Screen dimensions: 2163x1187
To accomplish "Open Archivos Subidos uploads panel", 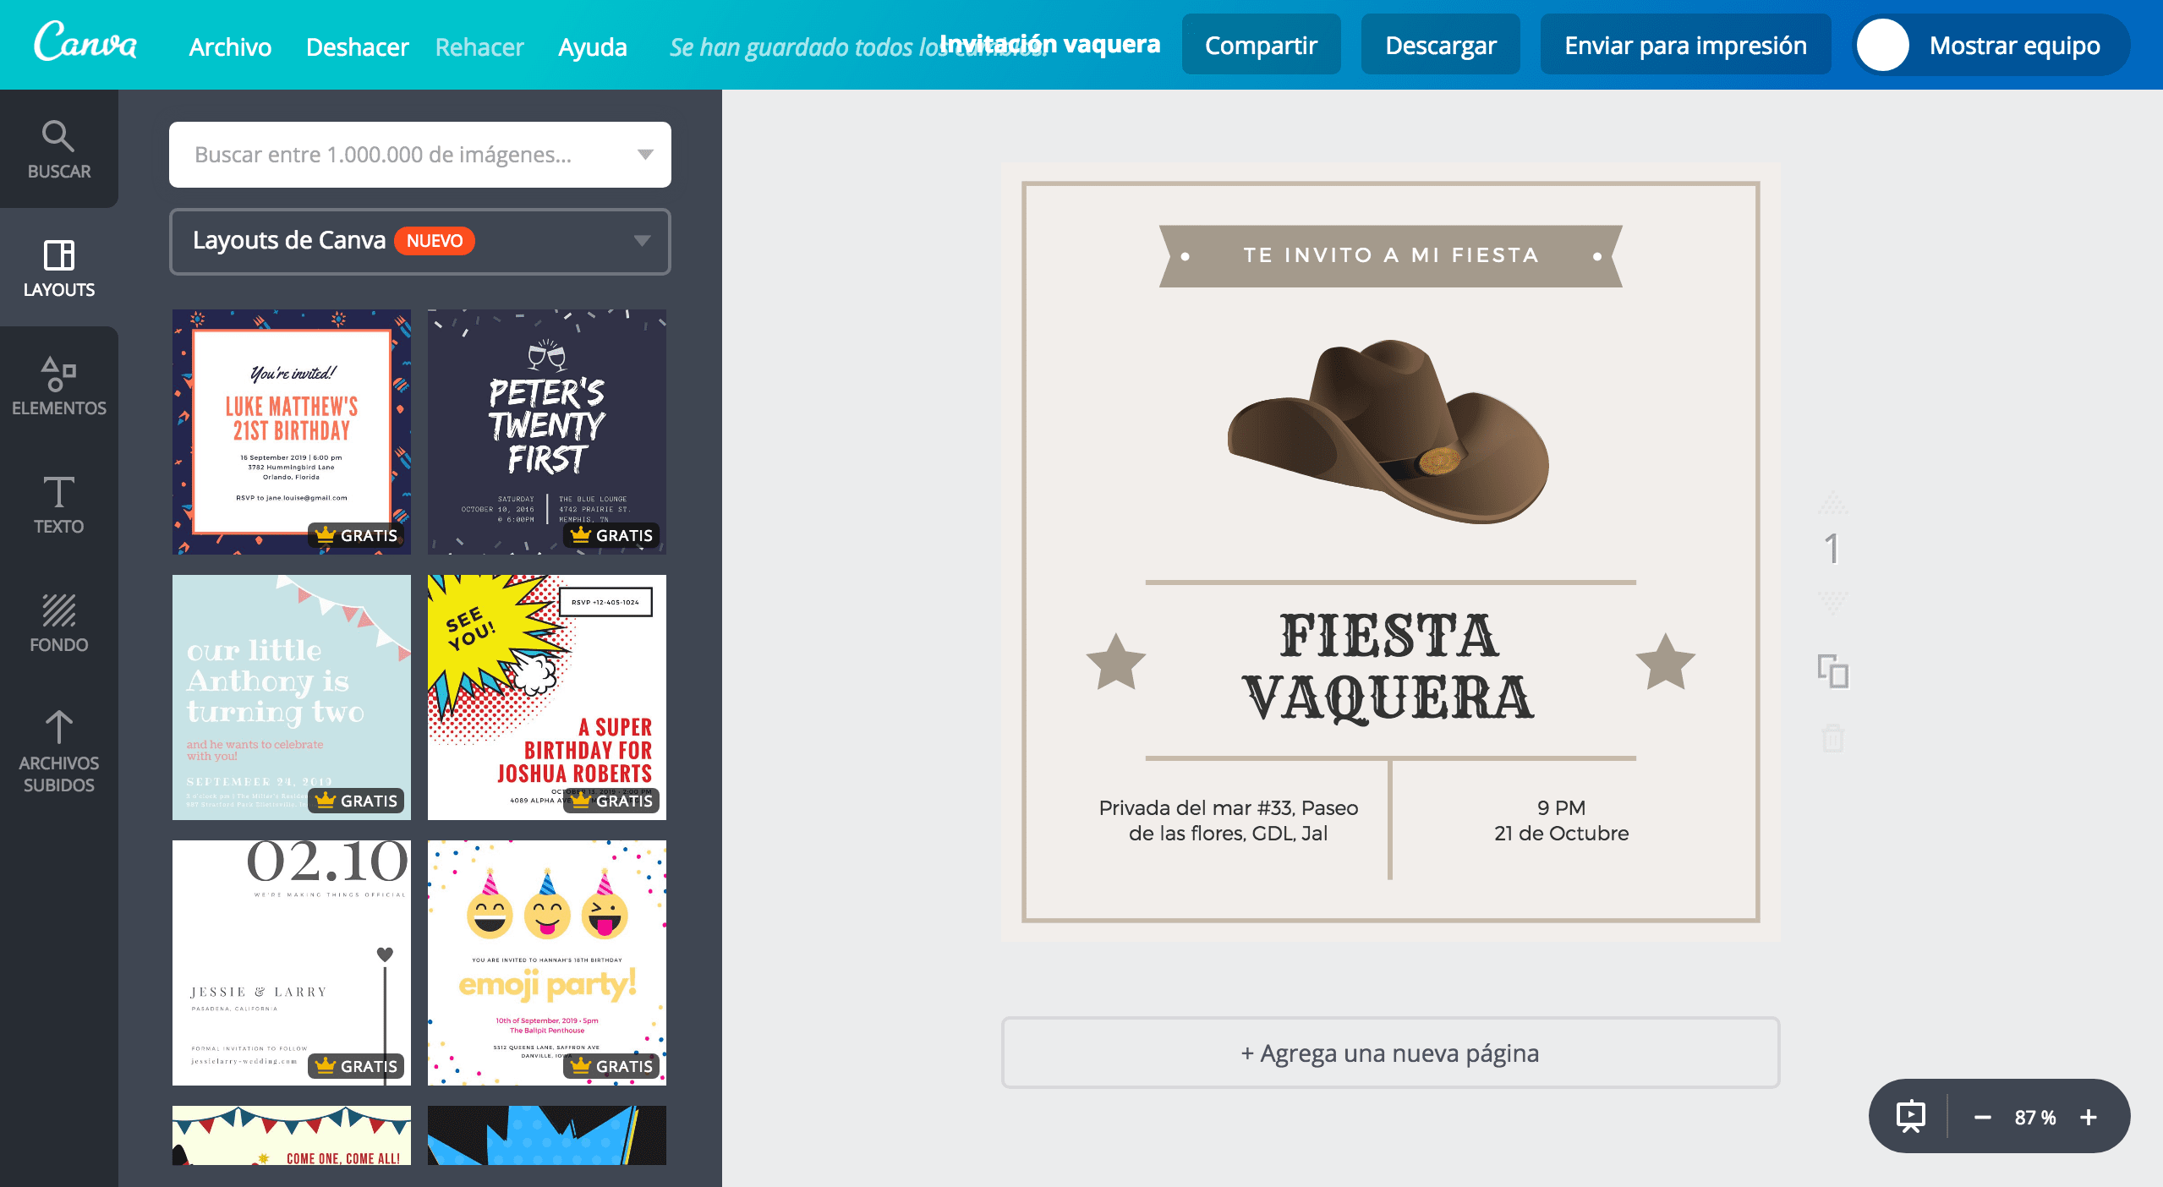I will coord(59,751).
